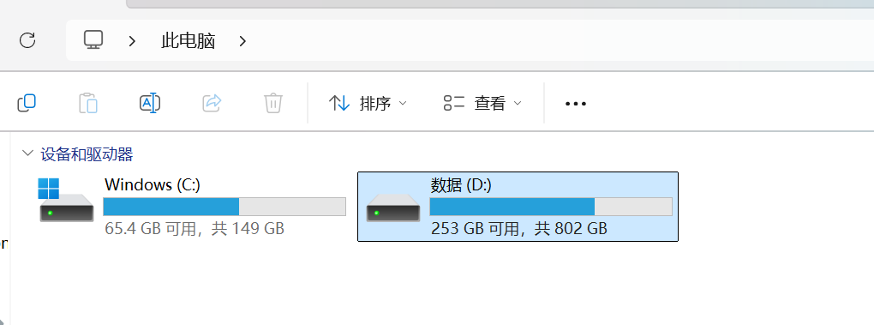The height and width of the screenshot is (325, 874).
Task: Click the Delete trash can icon
Action: tap(273, 103)
